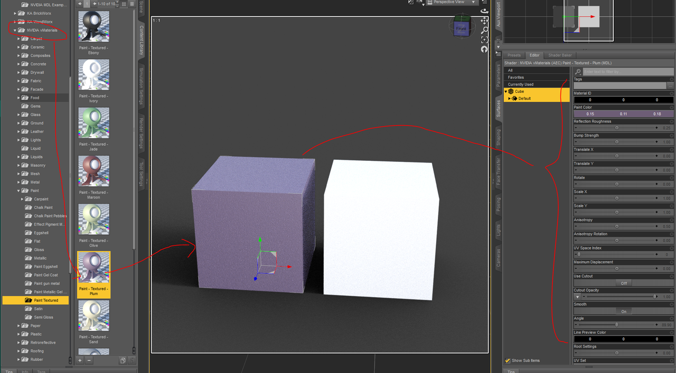Click the Tags text field
The height and width of the screenshot is (373, 676).
coord(620,85)
